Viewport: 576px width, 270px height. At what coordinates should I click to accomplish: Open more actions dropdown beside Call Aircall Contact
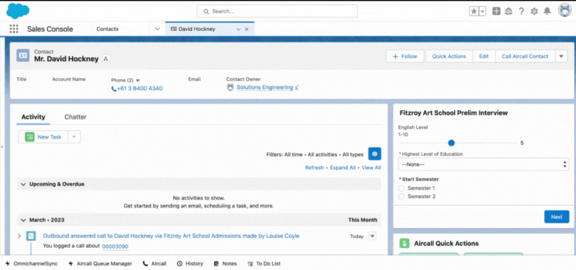click(x=561, y=56)
